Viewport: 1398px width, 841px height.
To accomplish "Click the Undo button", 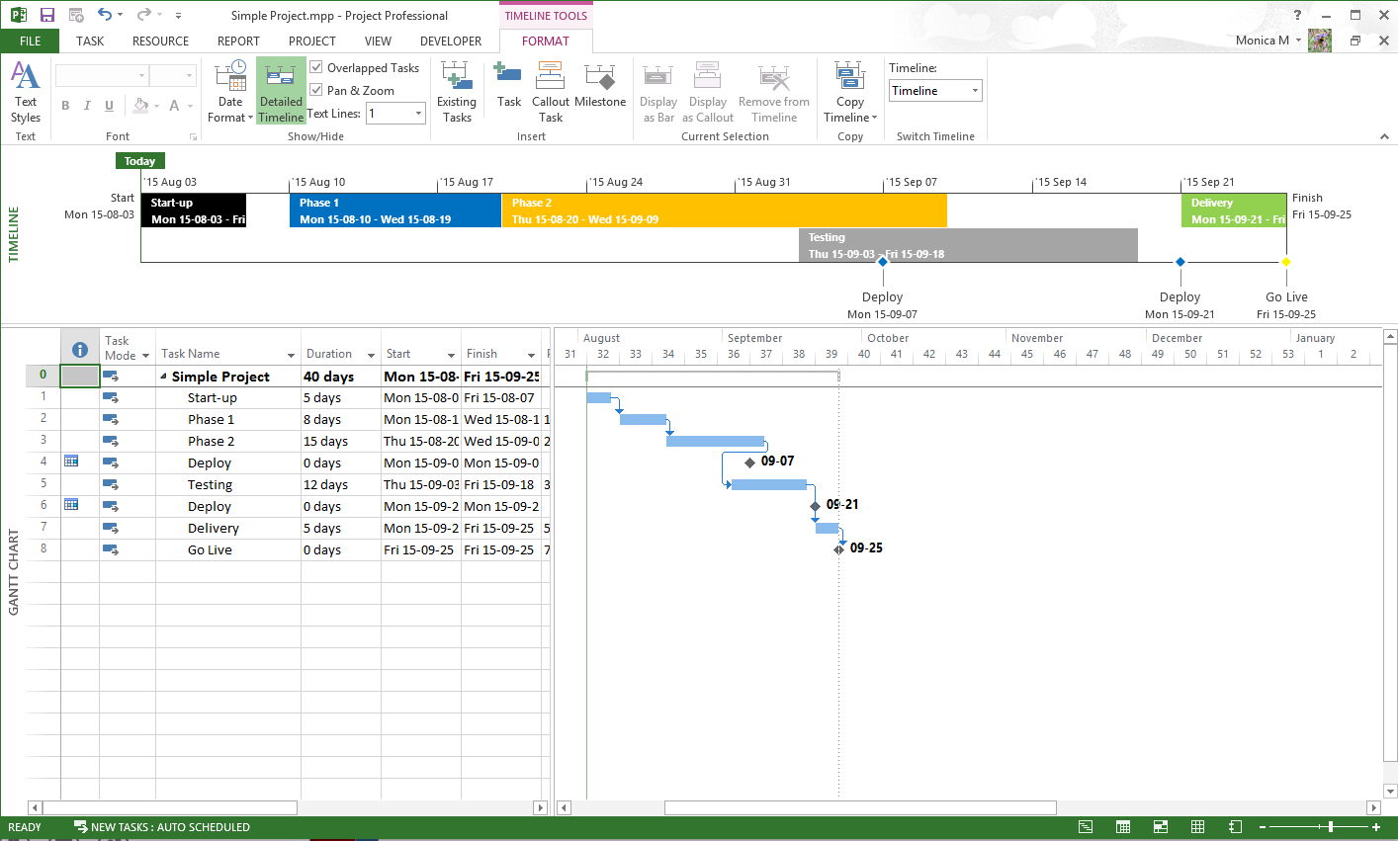I will pyautogui.click(x=107, y=14).
